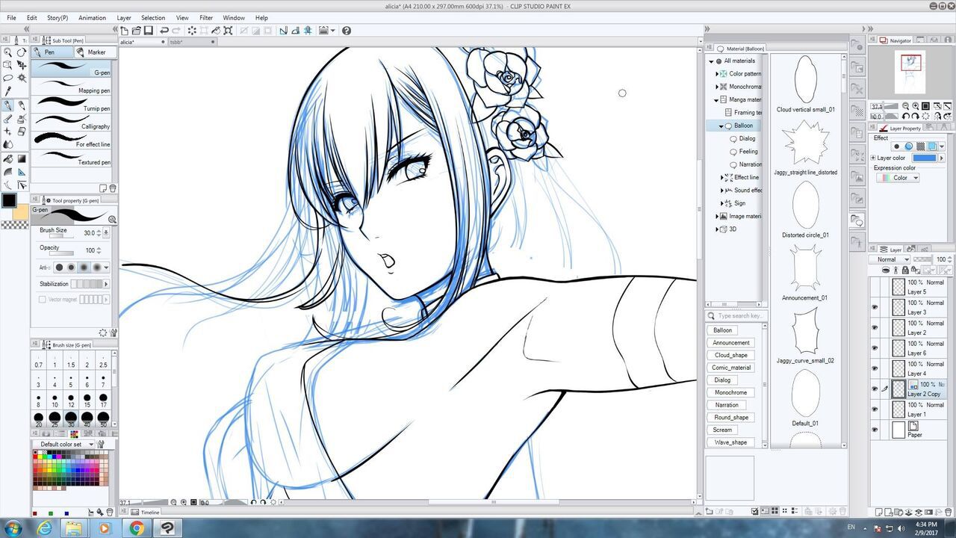Switch to the Marker sub tool tab
The width and height of the screenshot is (956, 538).
pos(95,52)
